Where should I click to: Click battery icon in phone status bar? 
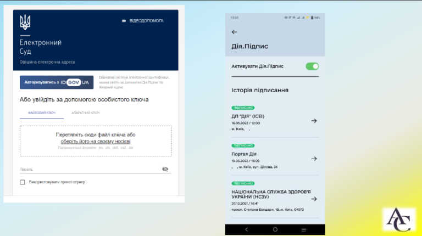click(x=312, y=18)
